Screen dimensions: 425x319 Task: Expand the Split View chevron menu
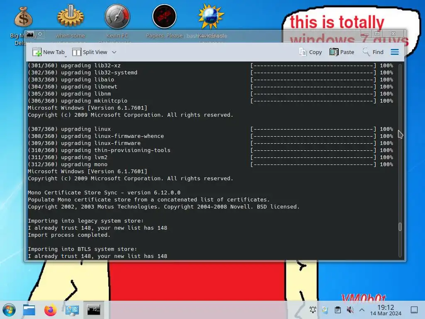tap(114, 52)
